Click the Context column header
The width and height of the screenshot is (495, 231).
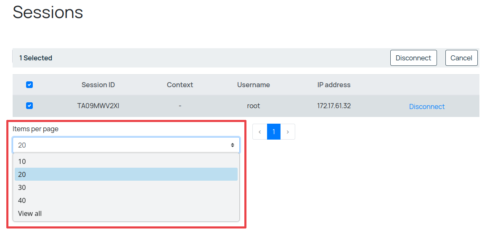(x=180, y=85)
